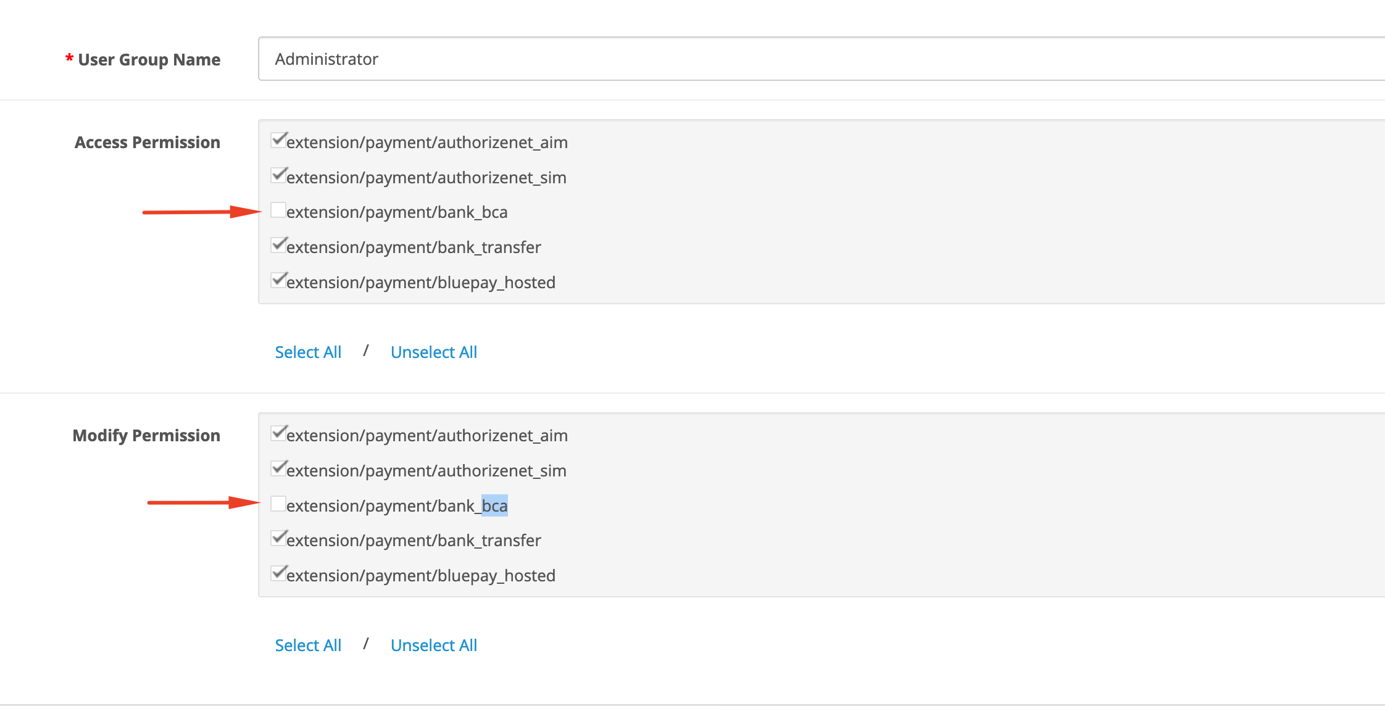Viewport: 1385px width, 706px height.
Task: Click Unselect All under Access Permission
Action: 434,352
